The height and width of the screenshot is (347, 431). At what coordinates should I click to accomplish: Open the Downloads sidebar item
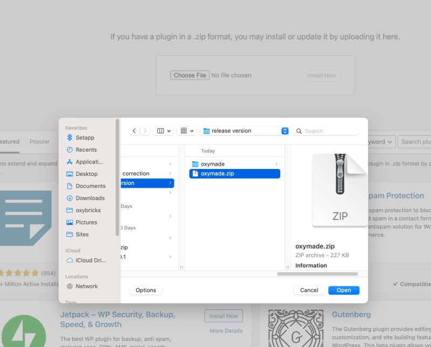90,198
